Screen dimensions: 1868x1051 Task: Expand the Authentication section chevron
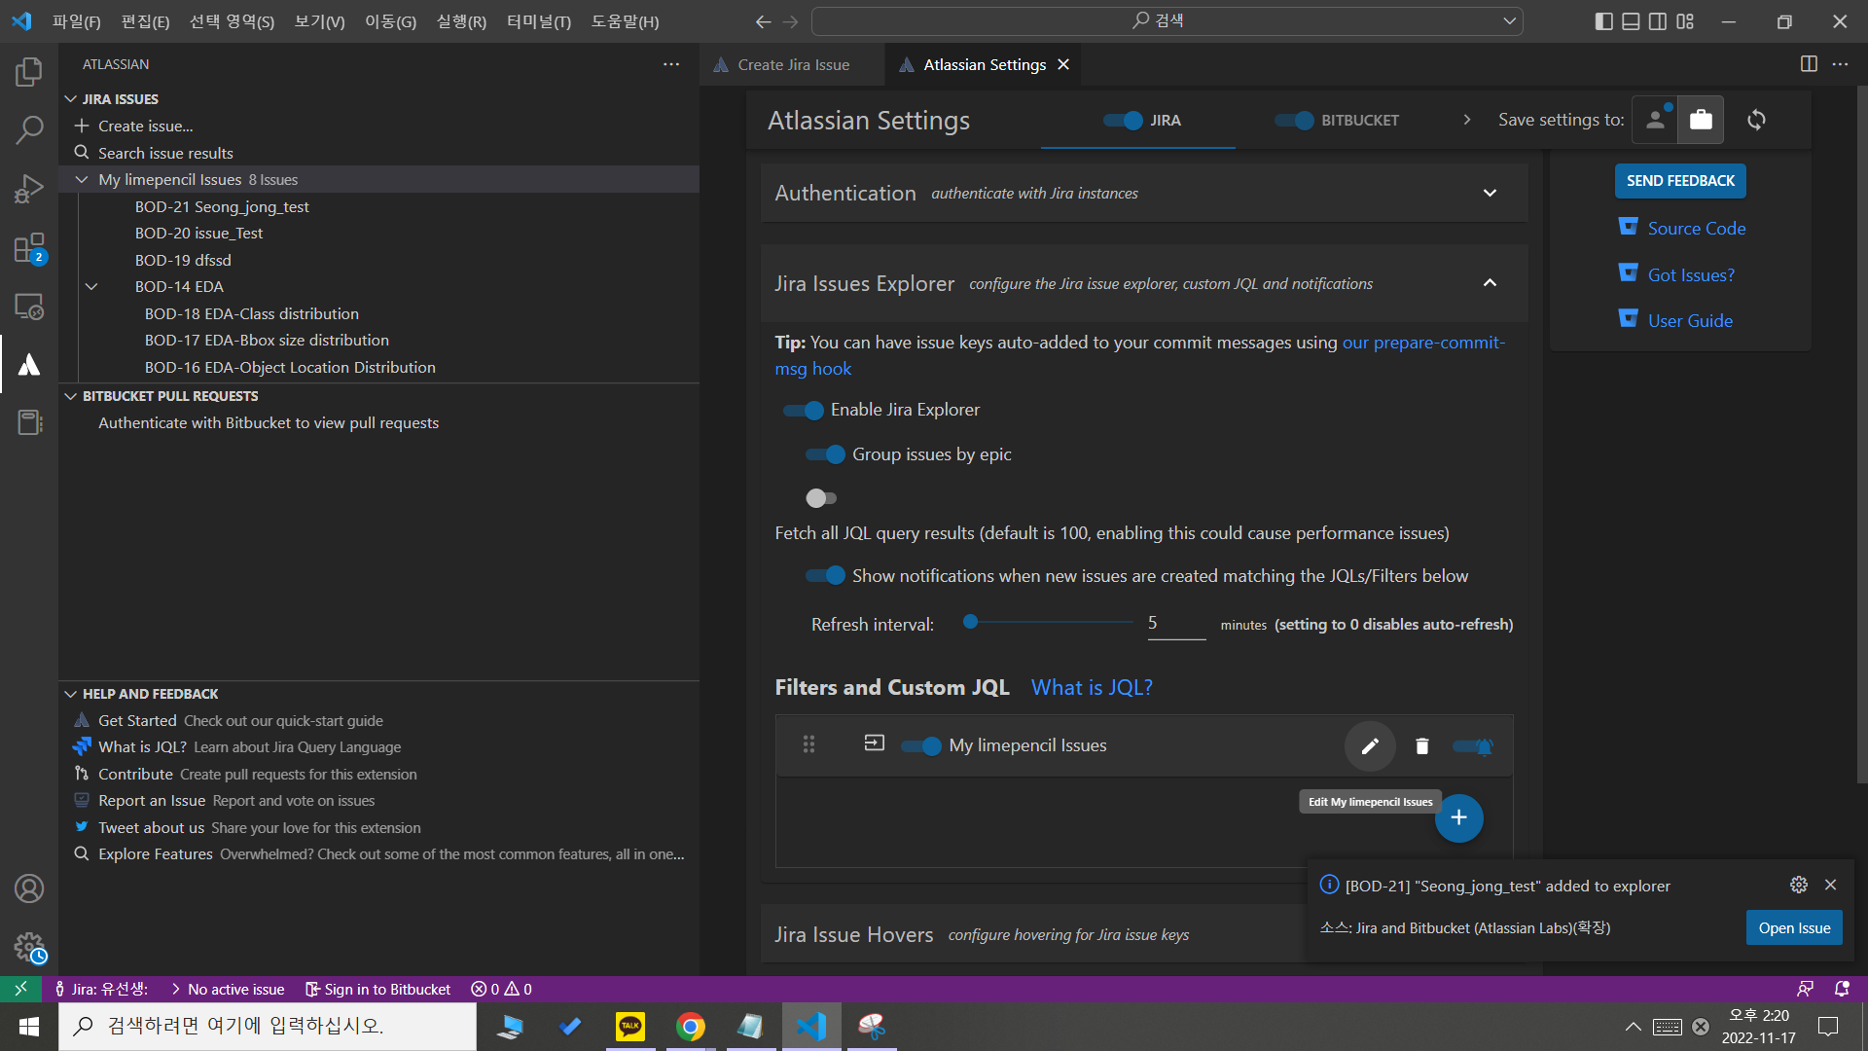click(x=1490, y=194)
